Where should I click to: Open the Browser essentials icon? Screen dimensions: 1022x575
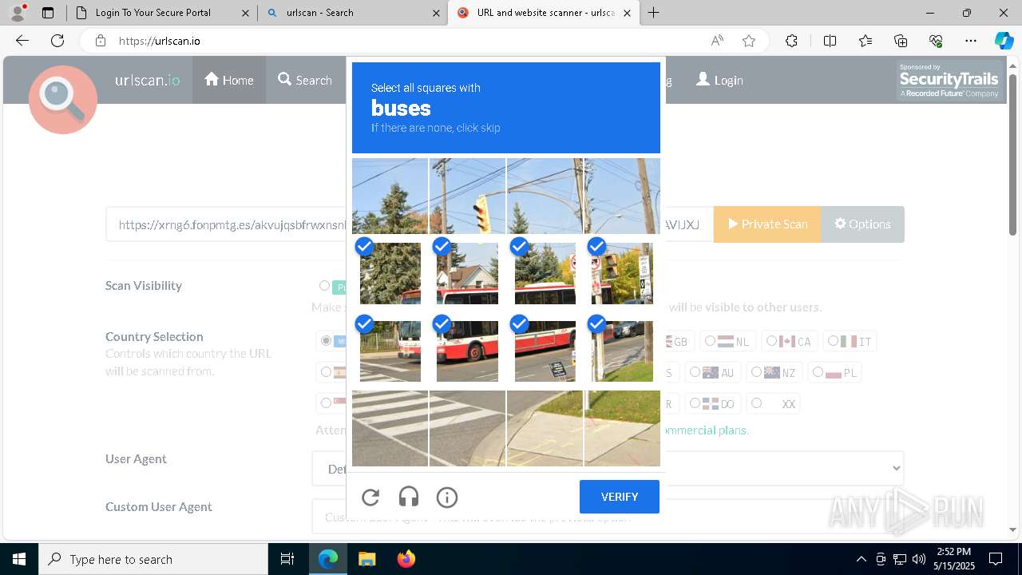click(936, 41)
